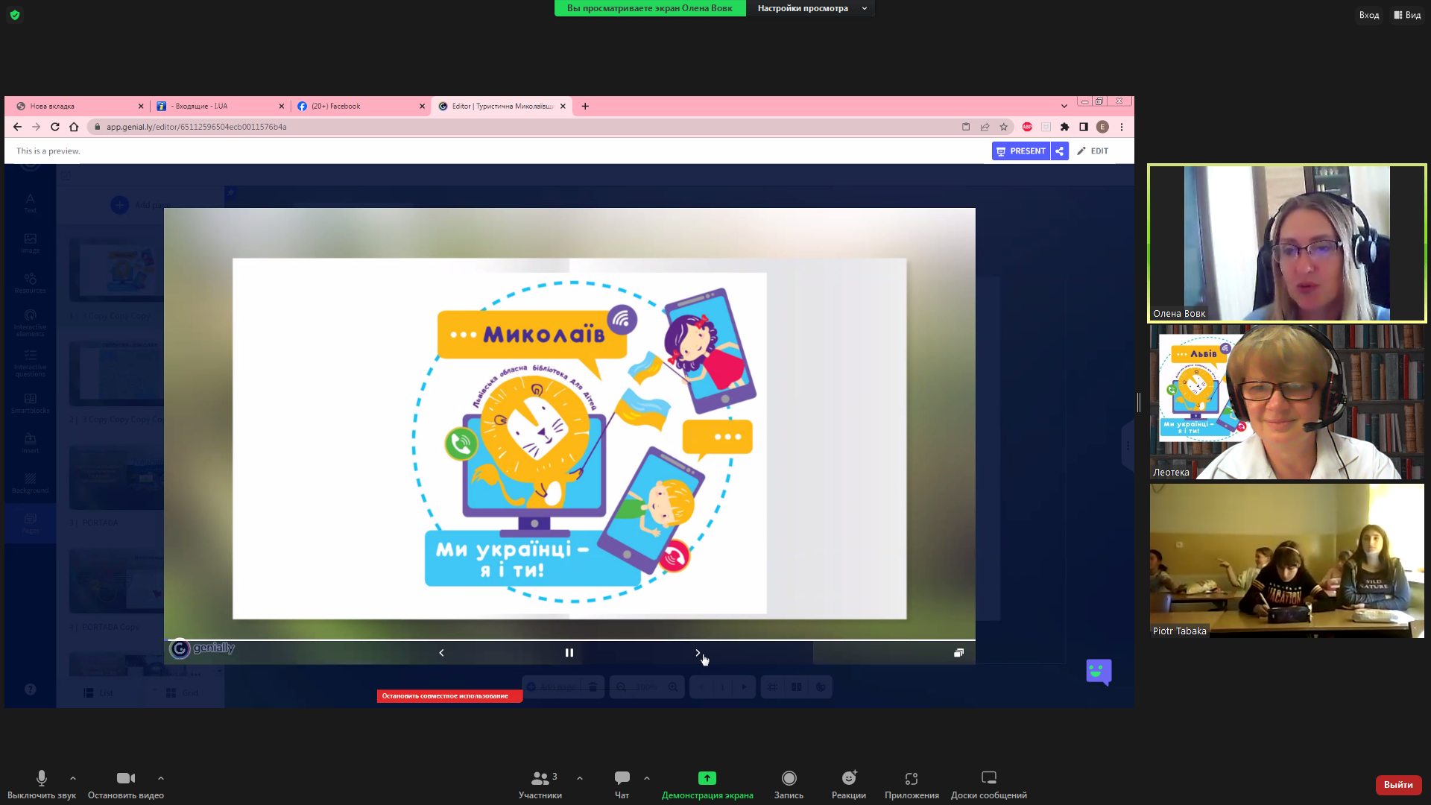Screen dimensions: 1431x805
Task: Click the PRESENT button
Action: pos(1020,151)
